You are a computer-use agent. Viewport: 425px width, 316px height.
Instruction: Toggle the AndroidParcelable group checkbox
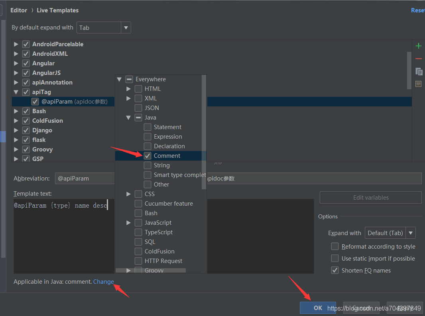(26, 44)
